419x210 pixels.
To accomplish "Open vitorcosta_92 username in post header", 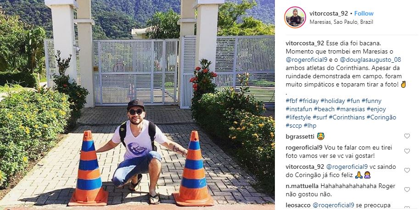I will 329,13.
